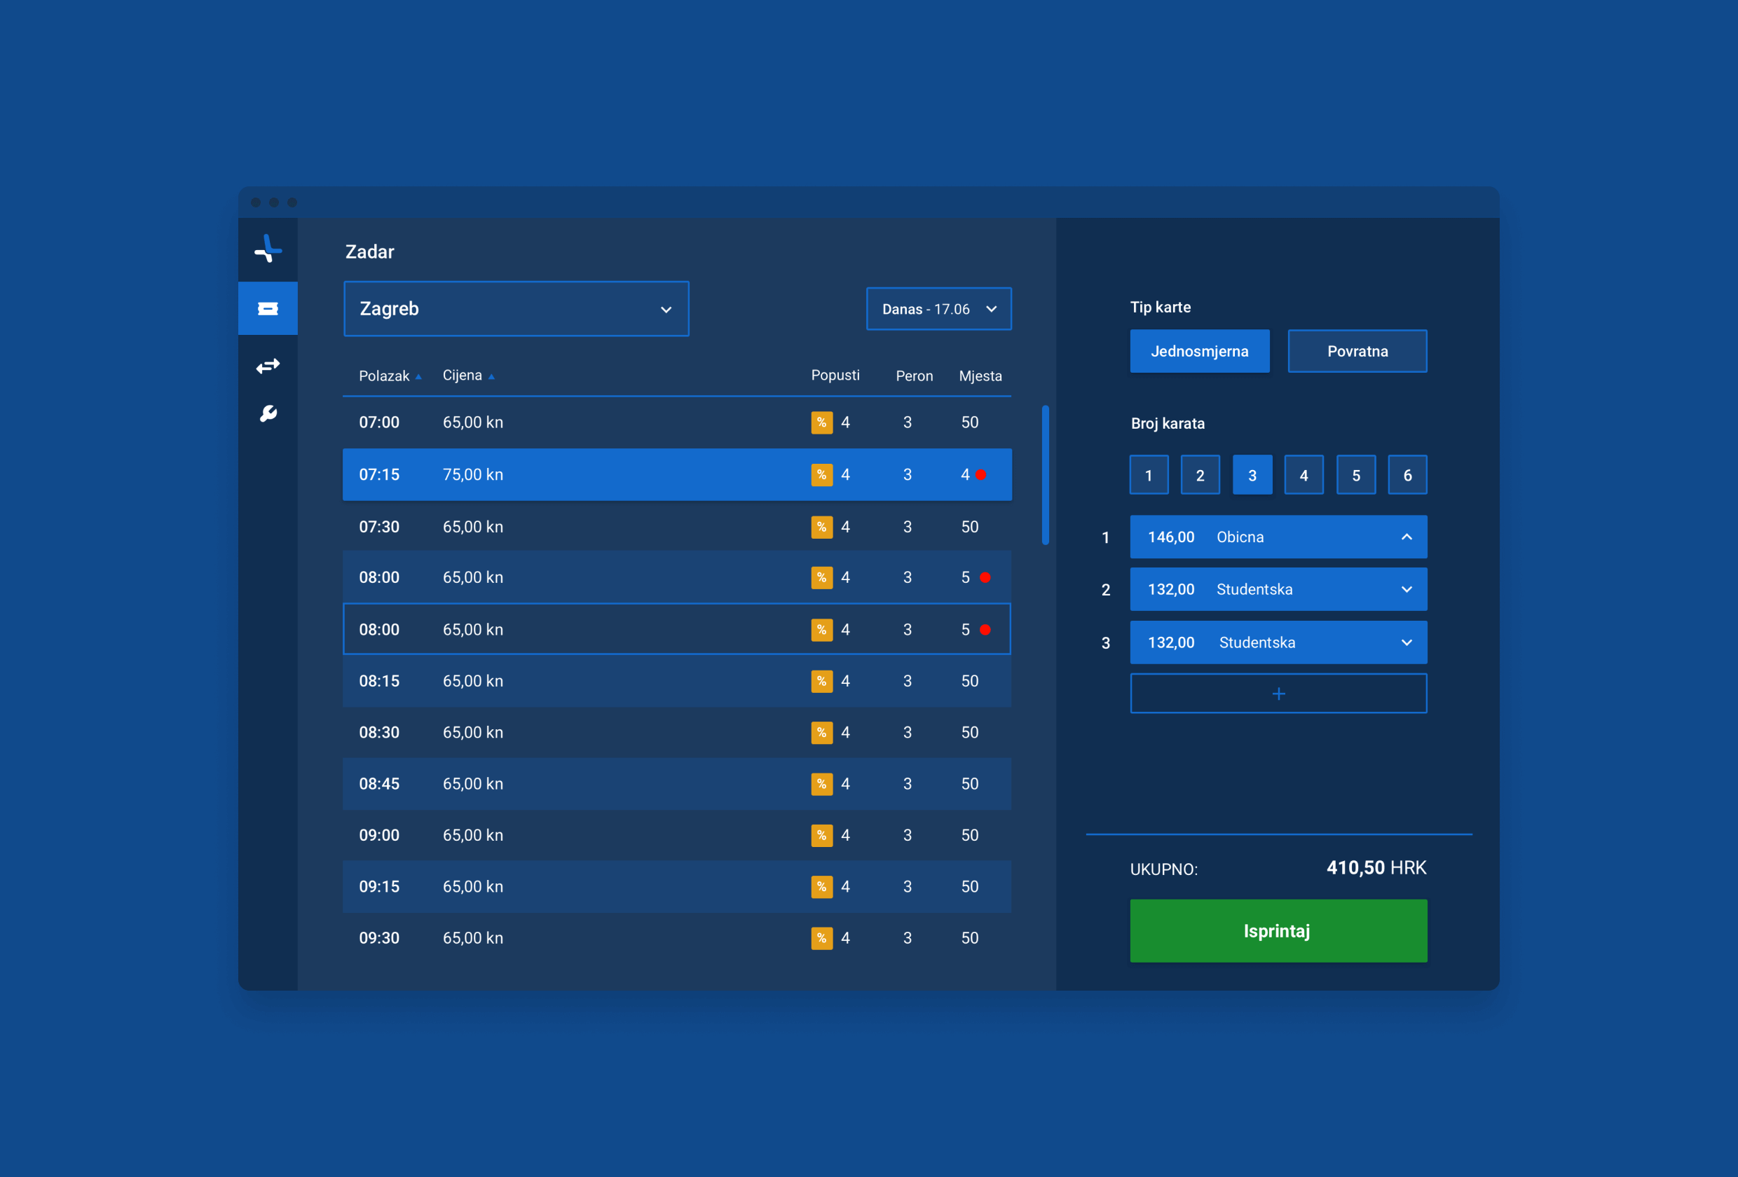The width and height of the screenshot is (1738, 1177).
Task: Click the discount percent icon for 07:00 departure
Action: click(x=821, y=422)
